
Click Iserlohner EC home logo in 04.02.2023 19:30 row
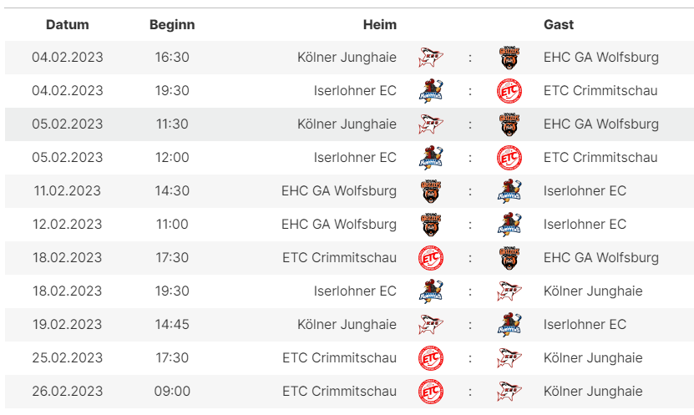pyautogui.click(x=431, y=91)
